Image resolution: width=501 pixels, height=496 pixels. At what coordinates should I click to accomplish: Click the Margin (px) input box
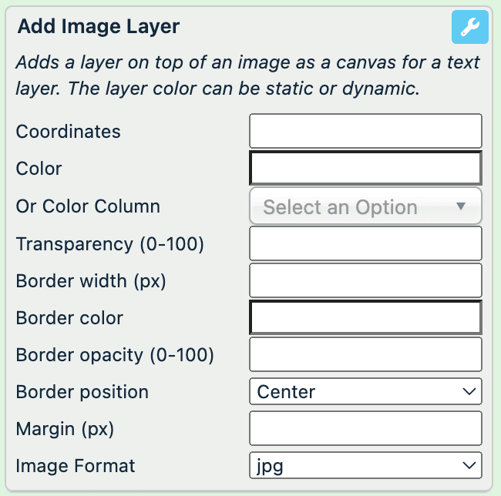365,428
